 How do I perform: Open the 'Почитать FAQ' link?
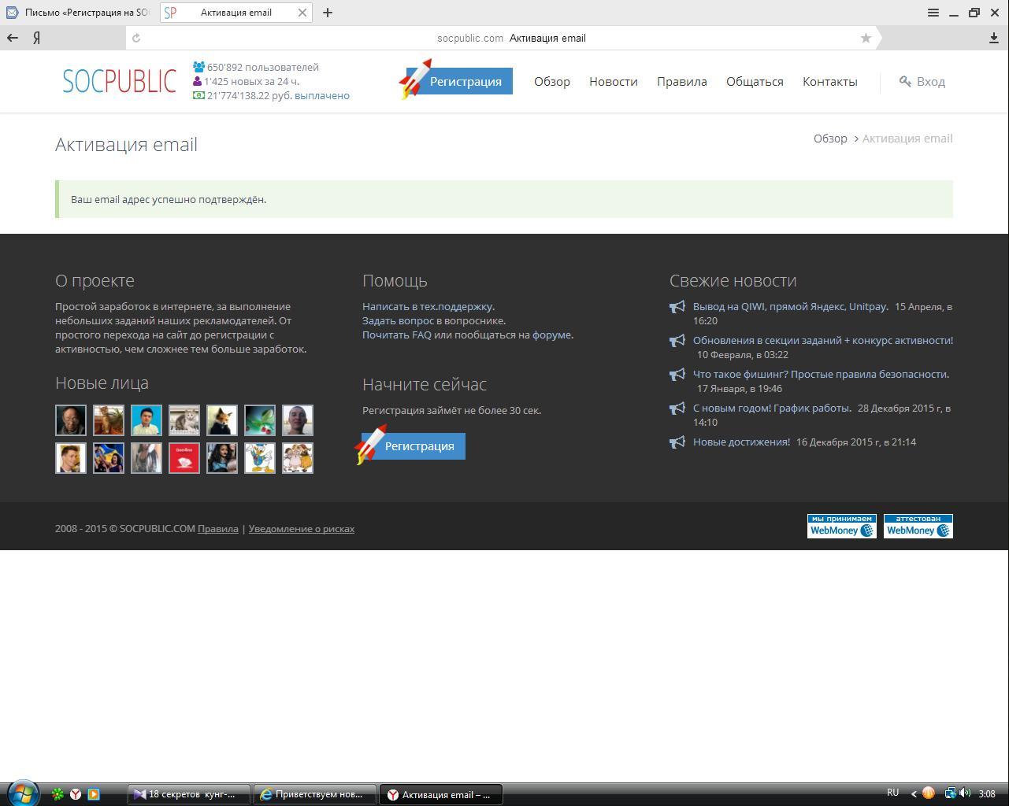click(x=397, y=335)
